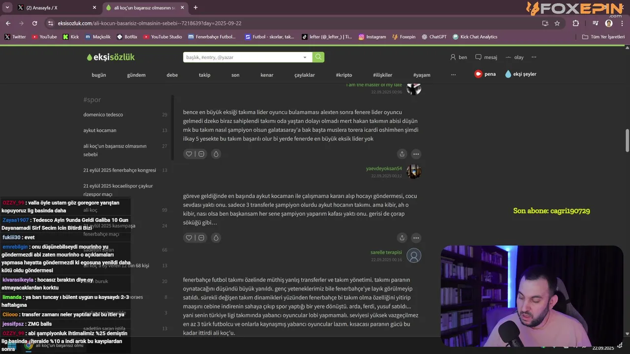Select the çaylaklar menu item
630x354 pixels.
[x=305, y=75]
